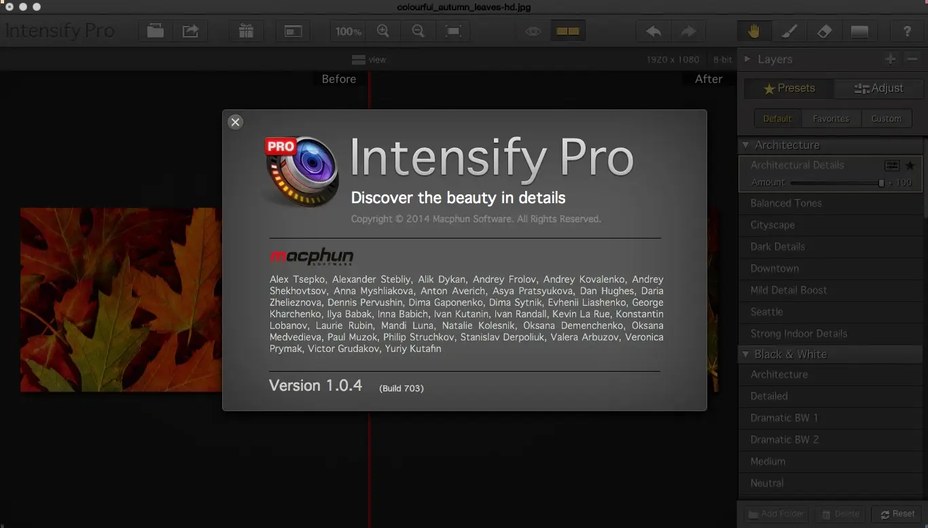Screen dimensions: 928x528
Task: Apply the Medium preset
Action: click(x=830, y=461)
